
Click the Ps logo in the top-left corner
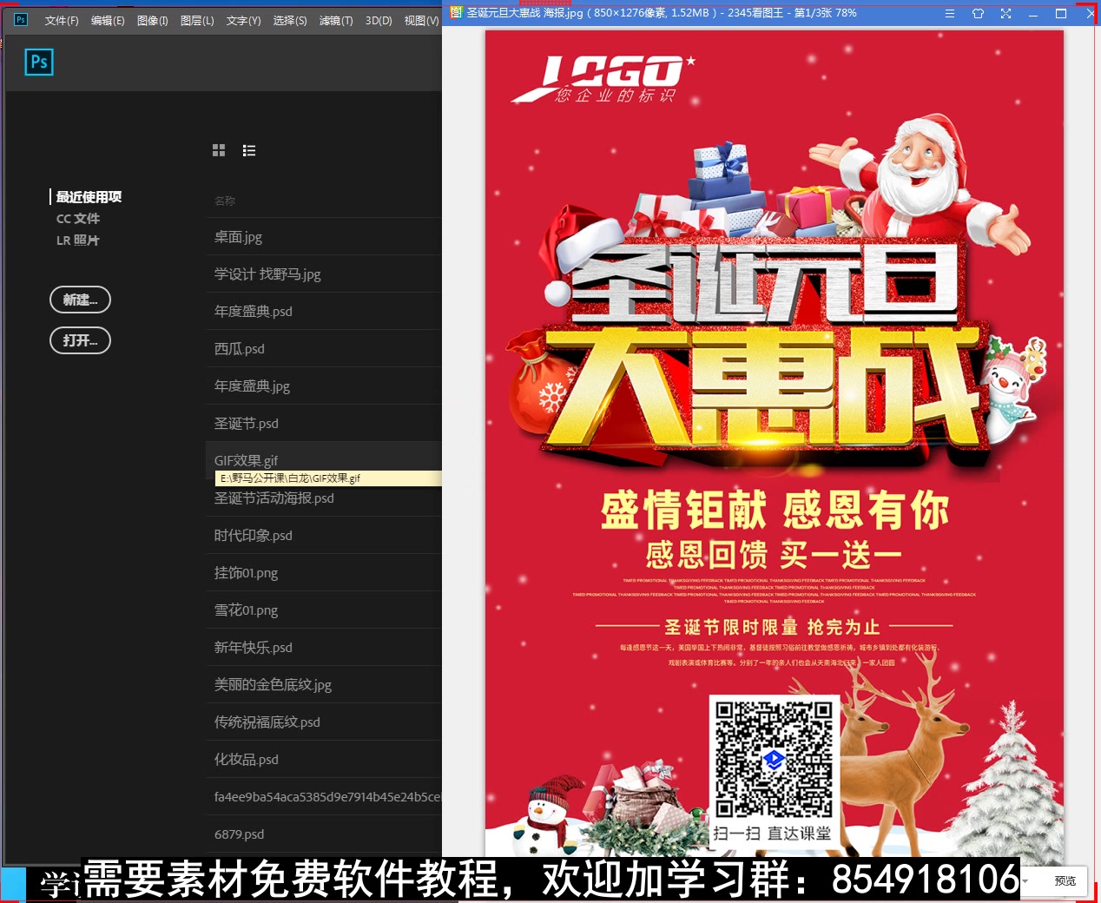[19, 19]
